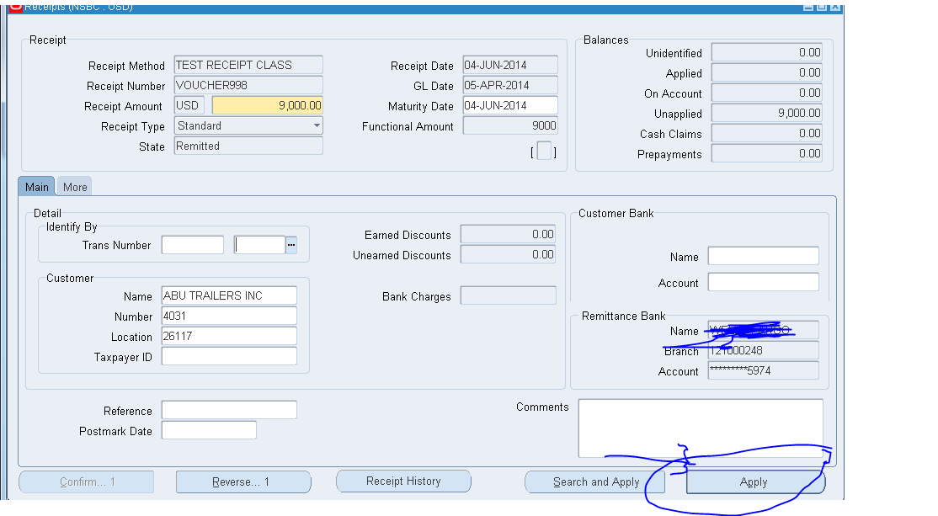This screenshot has height=516, width=938.
Task: Switch to the More tab
Action: [75, 187]
